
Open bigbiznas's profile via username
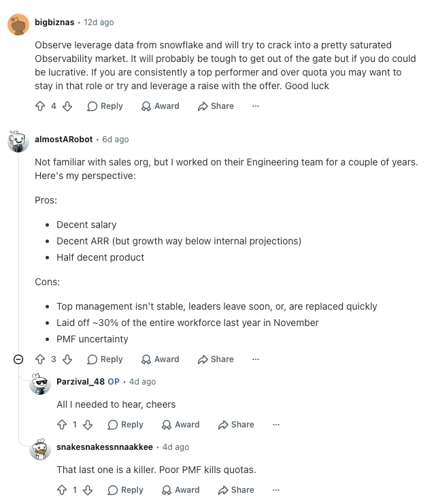54,22
